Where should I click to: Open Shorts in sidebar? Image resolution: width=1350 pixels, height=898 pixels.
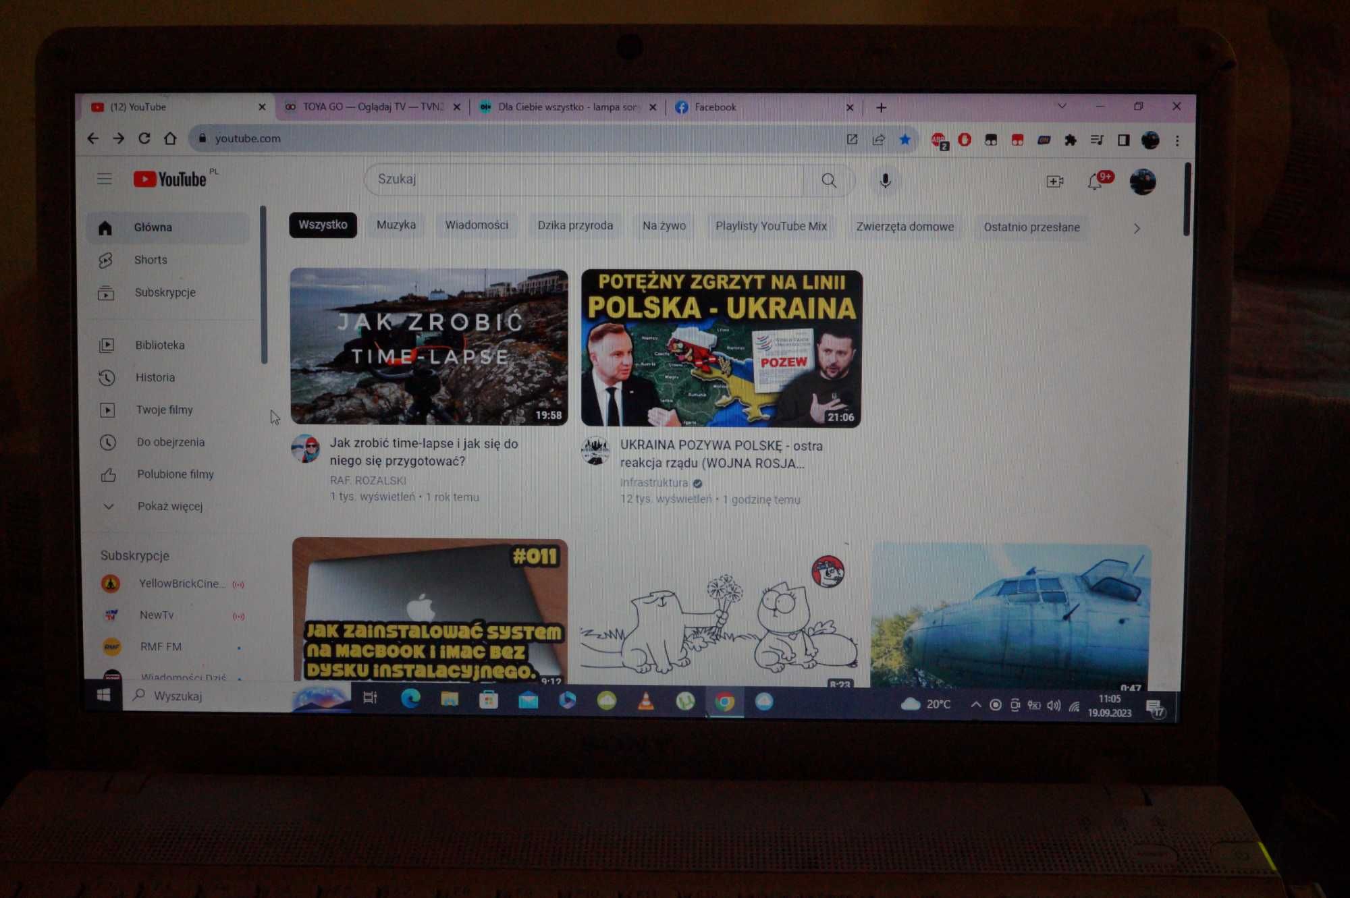pyautogui.click(x=169, y=260)
